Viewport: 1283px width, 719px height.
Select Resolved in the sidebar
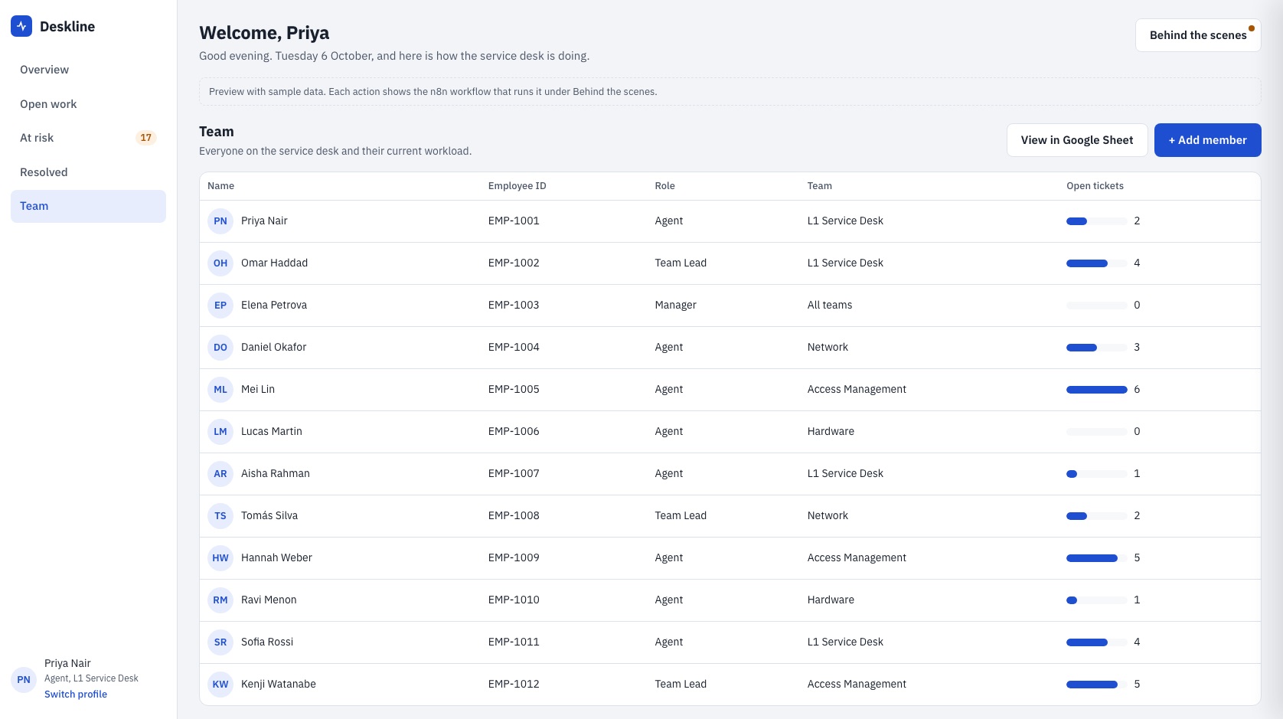coord(88,172)
